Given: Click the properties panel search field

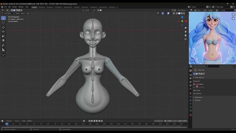Looking at the screenshot, I should pyautogui.click(x=212, y=66).
